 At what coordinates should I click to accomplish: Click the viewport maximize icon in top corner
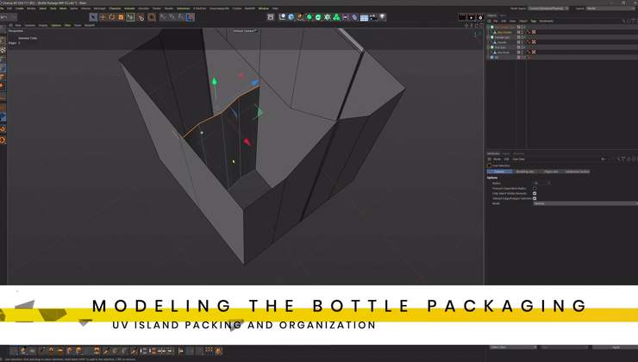[481, 25]
